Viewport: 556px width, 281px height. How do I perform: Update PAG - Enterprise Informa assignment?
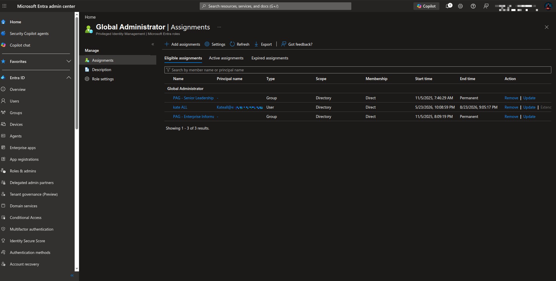click(529, 117)
